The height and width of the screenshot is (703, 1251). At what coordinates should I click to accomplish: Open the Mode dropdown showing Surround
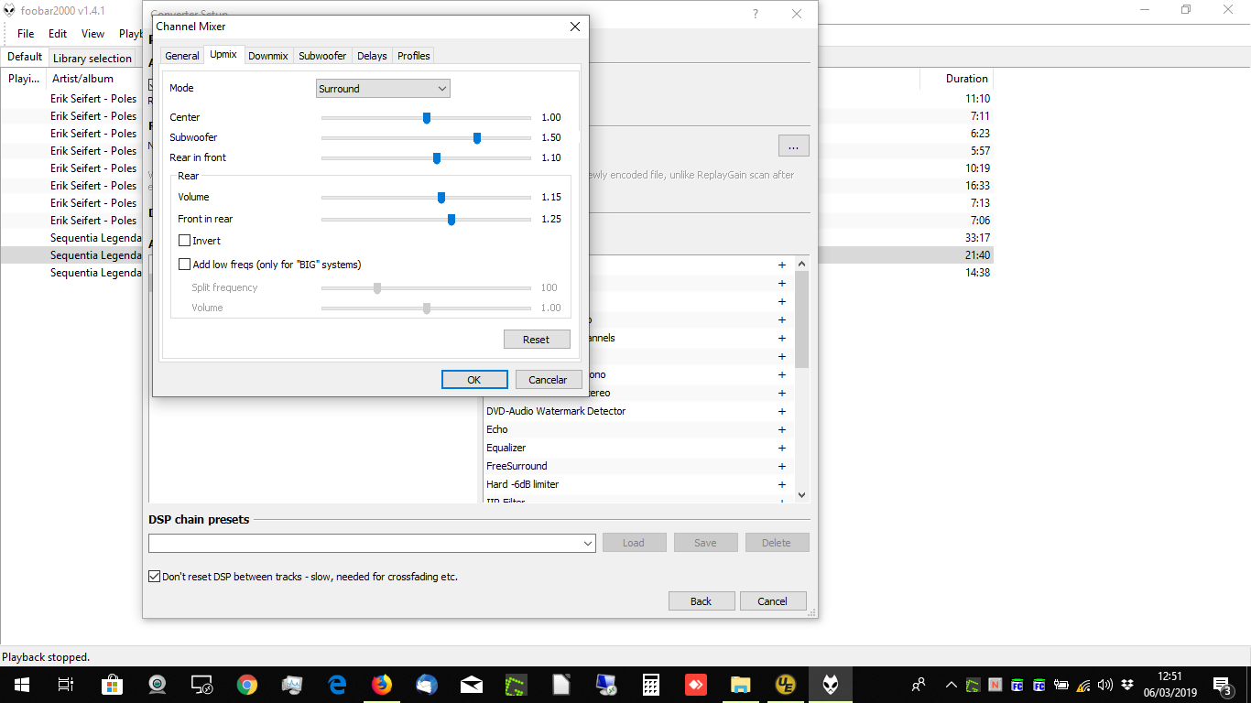pyautogui.click(x=383, y=89)
